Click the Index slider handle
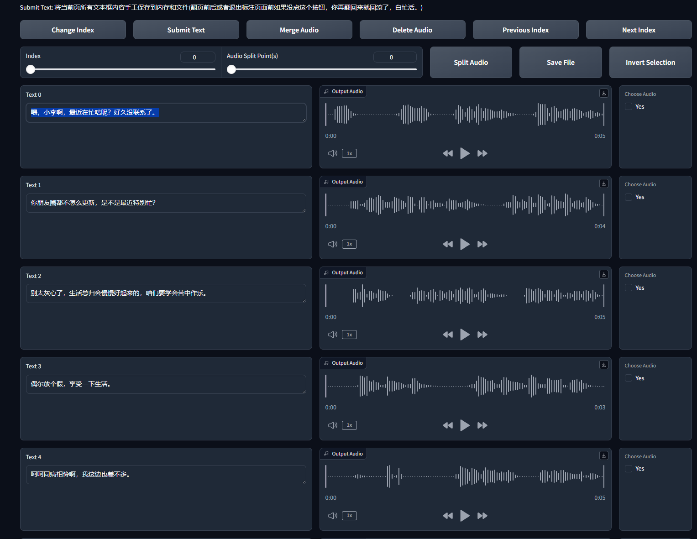The image size is (697, 539). tap(31, 69)
